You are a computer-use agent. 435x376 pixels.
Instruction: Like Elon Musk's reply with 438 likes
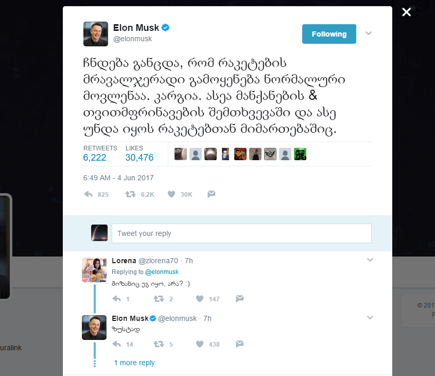pos(201,344)
